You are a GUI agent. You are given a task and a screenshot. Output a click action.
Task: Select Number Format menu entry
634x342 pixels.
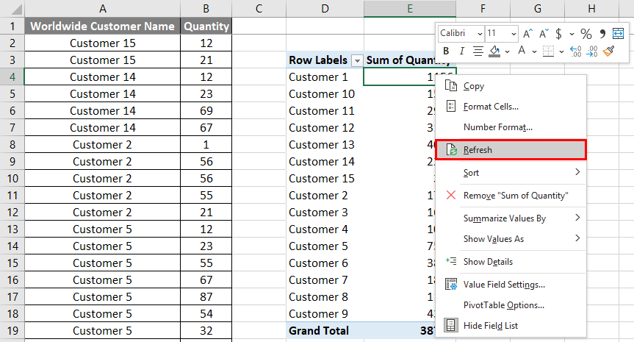click(x=511, y=127)
